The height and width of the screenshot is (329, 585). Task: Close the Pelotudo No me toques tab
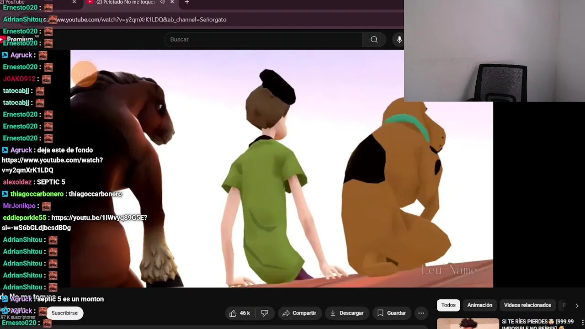coord(172,2)
